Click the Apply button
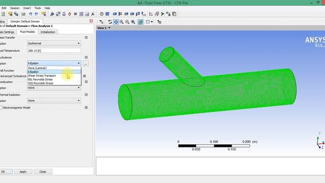Viewport: 325px width, 183px height. point(23,172)
